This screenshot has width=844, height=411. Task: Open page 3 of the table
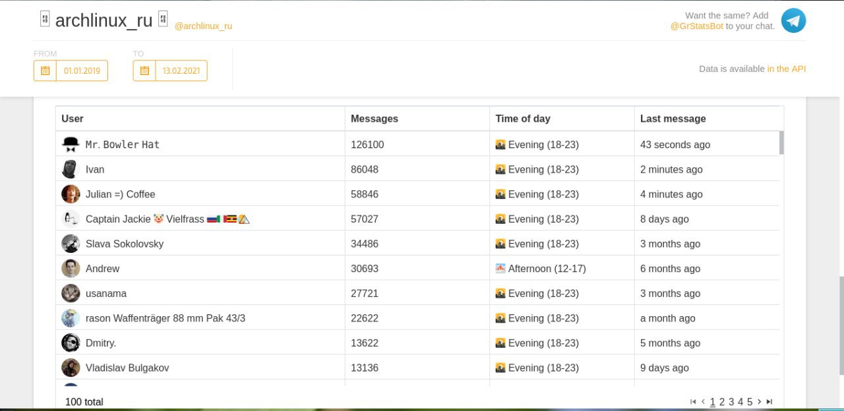(x=731, y=402)
